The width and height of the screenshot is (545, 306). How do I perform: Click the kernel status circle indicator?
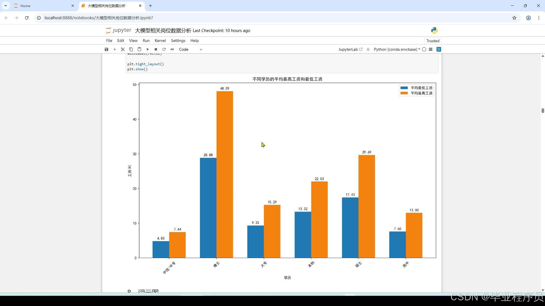click(x=424, y=49)
